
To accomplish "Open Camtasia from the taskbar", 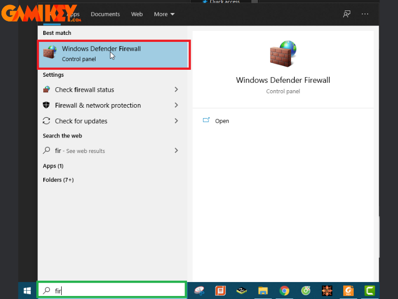I will coord(369,291).
